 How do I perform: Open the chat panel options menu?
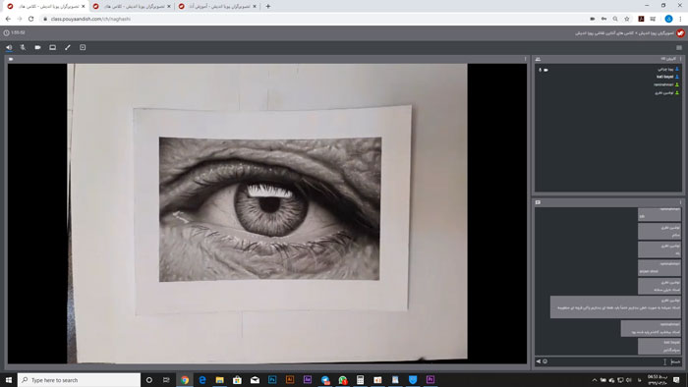[x=680, y=202]
